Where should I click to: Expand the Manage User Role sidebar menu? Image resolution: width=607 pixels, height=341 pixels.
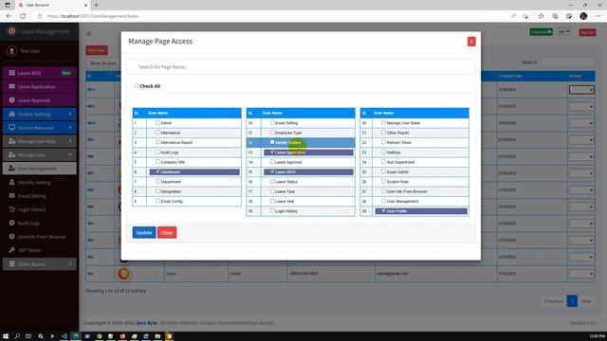click(40, 141)
